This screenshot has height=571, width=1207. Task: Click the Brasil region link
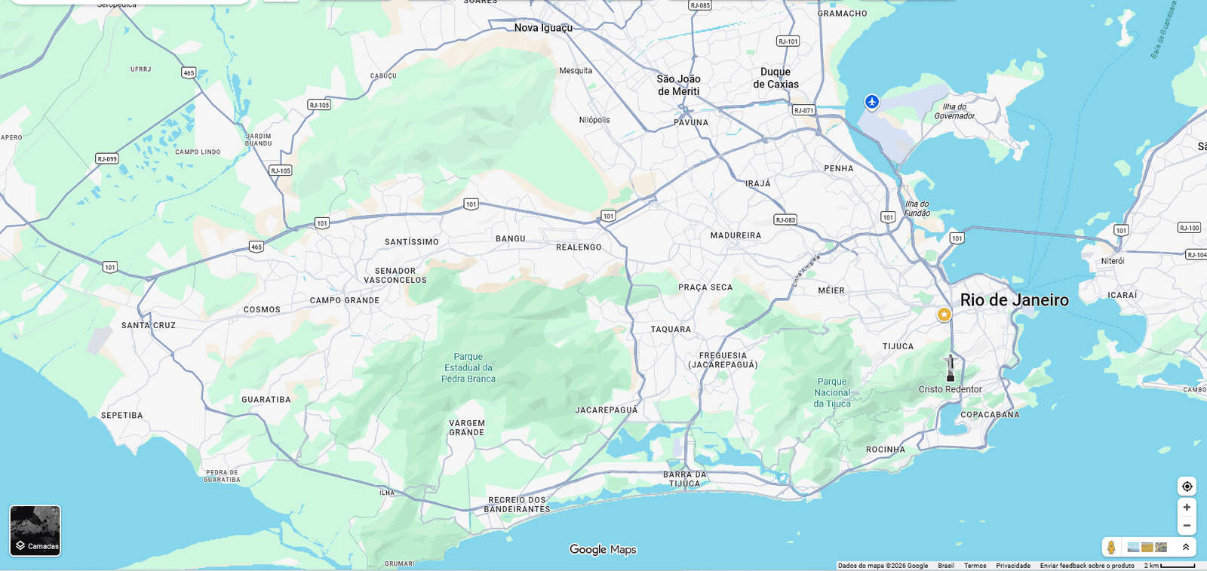946,566
